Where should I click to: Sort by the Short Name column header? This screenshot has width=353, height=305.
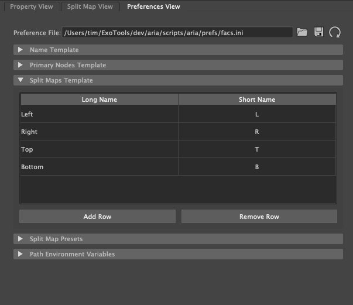pyautogui.click(x=257, y=100)
